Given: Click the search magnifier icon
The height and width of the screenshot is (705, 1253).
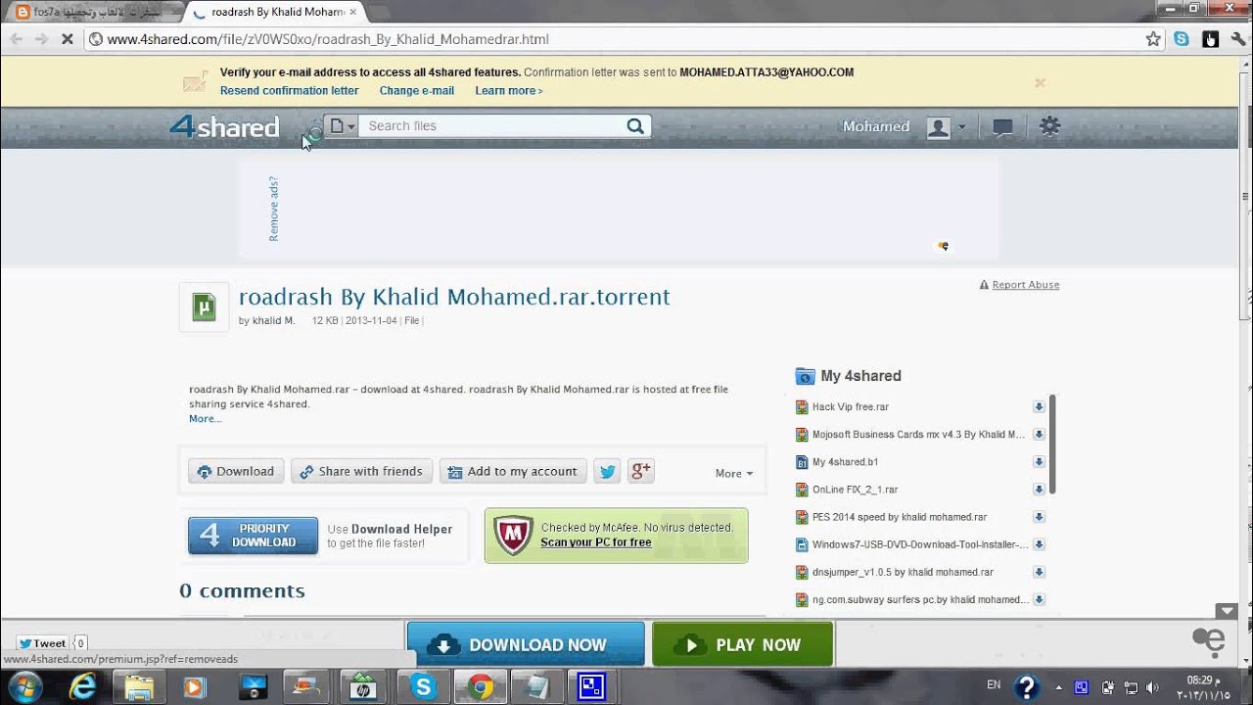Looking at the screenshot, I should tap(635, 125).
